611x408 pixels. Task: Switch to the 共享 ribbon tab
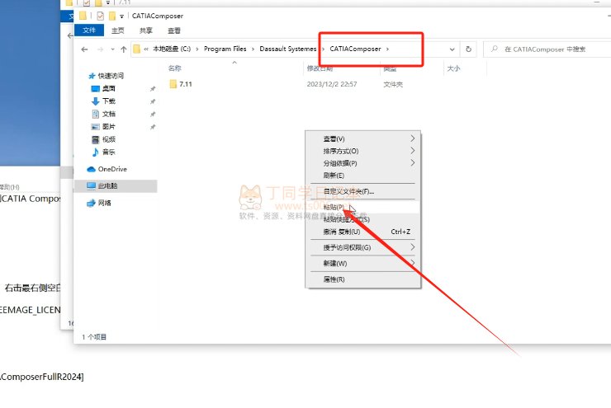(x=146, y=30)
